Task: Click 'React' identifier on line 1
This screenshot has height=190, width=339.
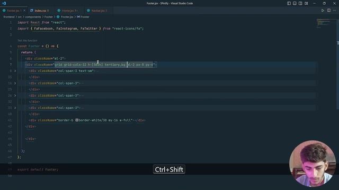Action: [x=35, y=22]
